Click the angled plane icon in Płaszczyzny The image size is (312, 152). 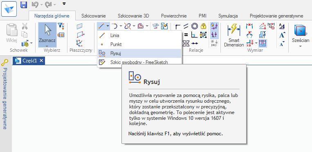pos(80,35)
